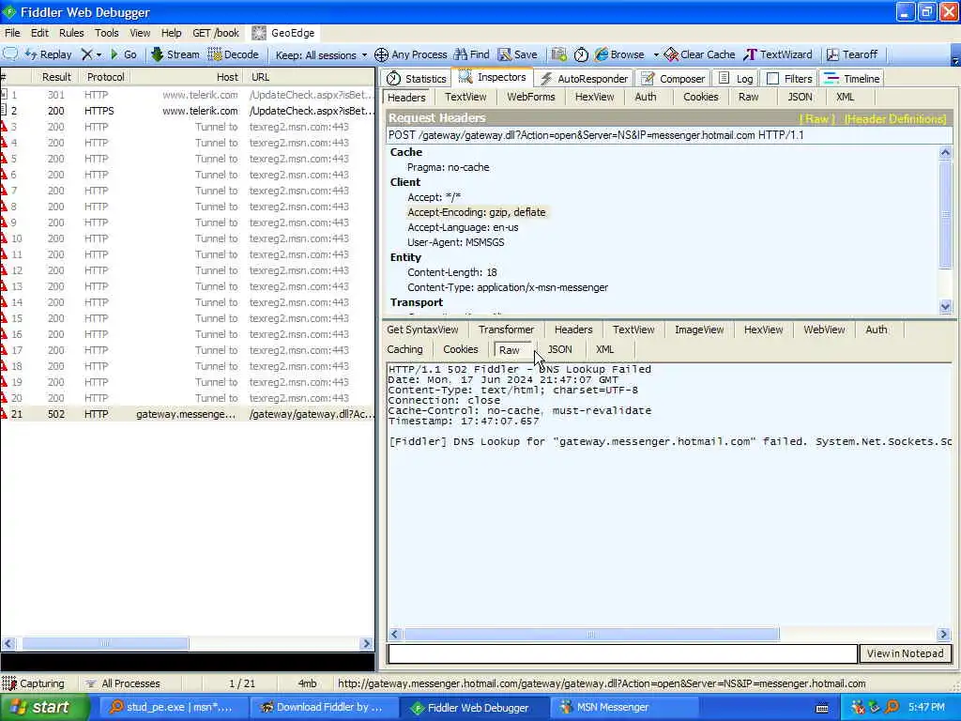Click the response search input field
This screenshot has width=961, height=721.
[622, 653]
